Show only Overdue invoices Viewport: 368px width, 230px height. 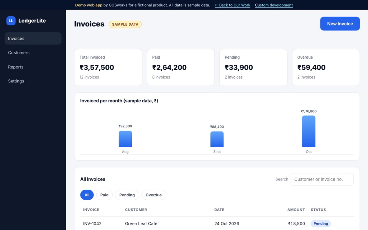tap(154, 195)
